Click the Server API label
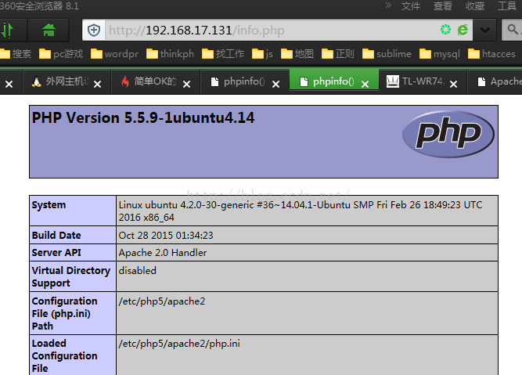 click(x=56, y=252)
